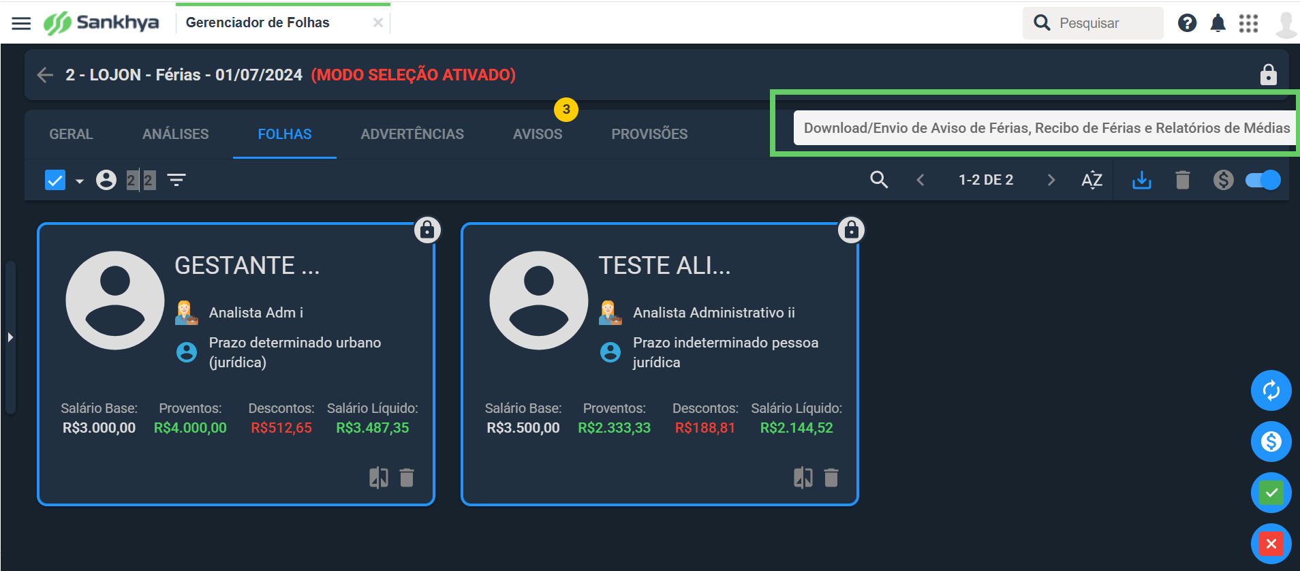
Task: Click the lock badge on TESTE ALI card
Action: 851,230
